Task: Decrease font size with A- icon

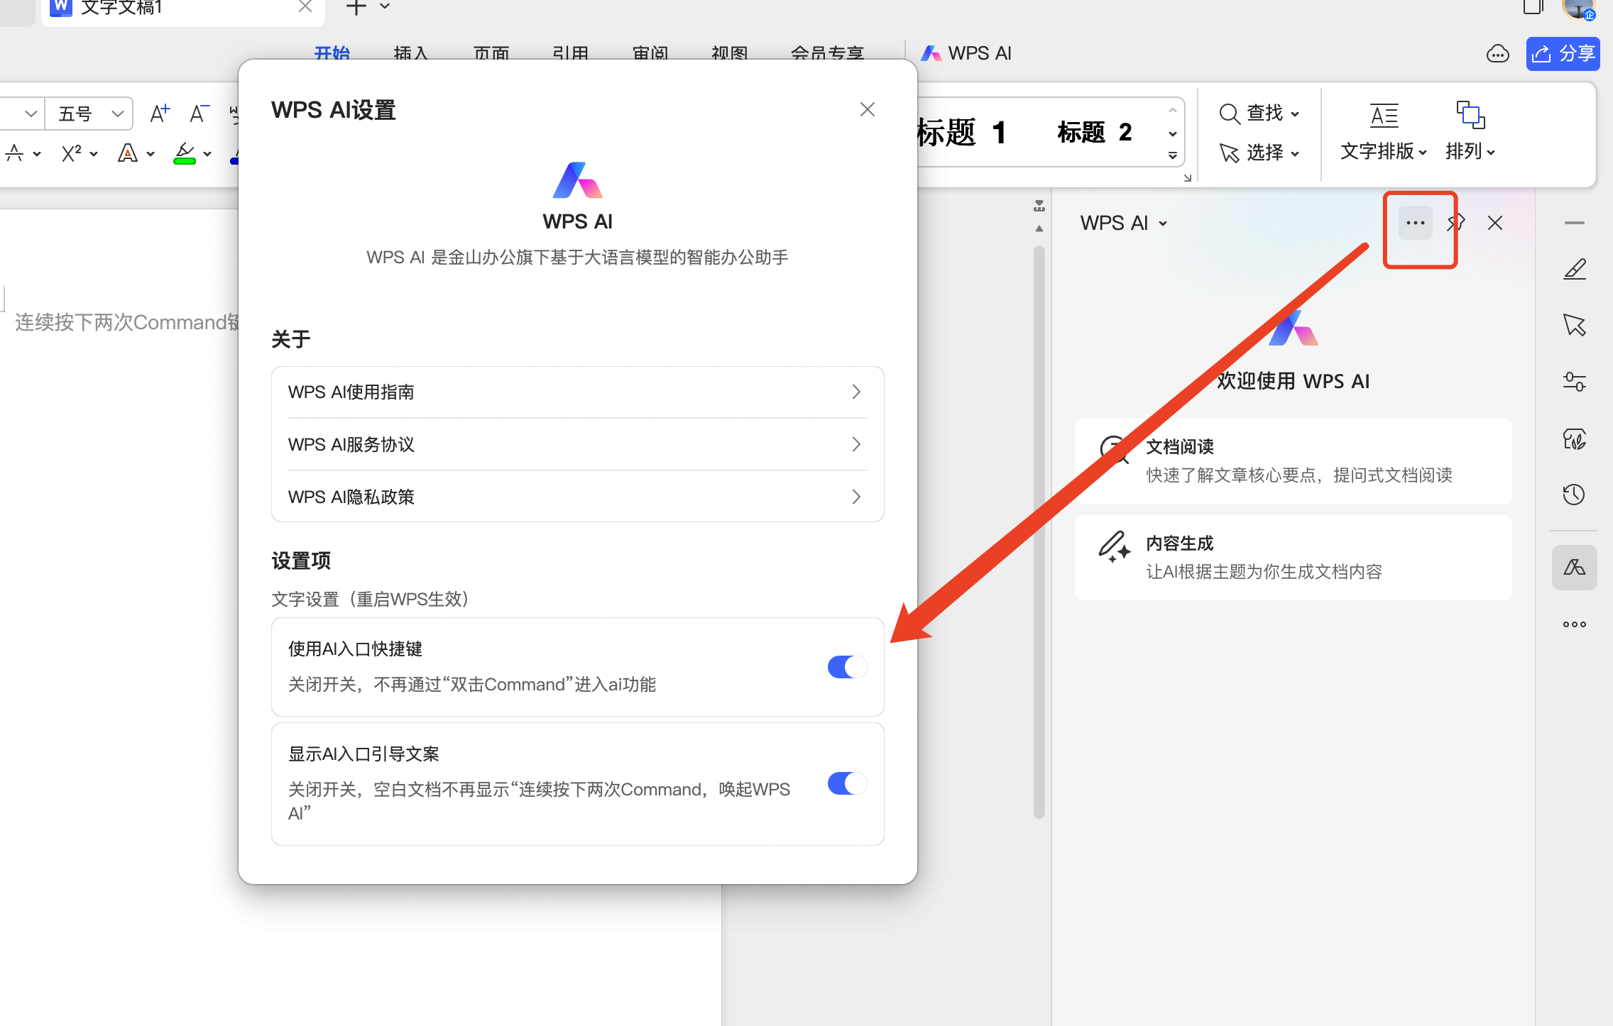Action: pos(199,114)
